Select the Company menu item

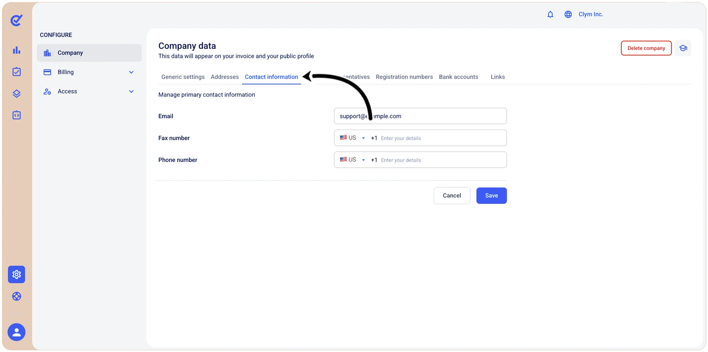[x=89, y=53]
